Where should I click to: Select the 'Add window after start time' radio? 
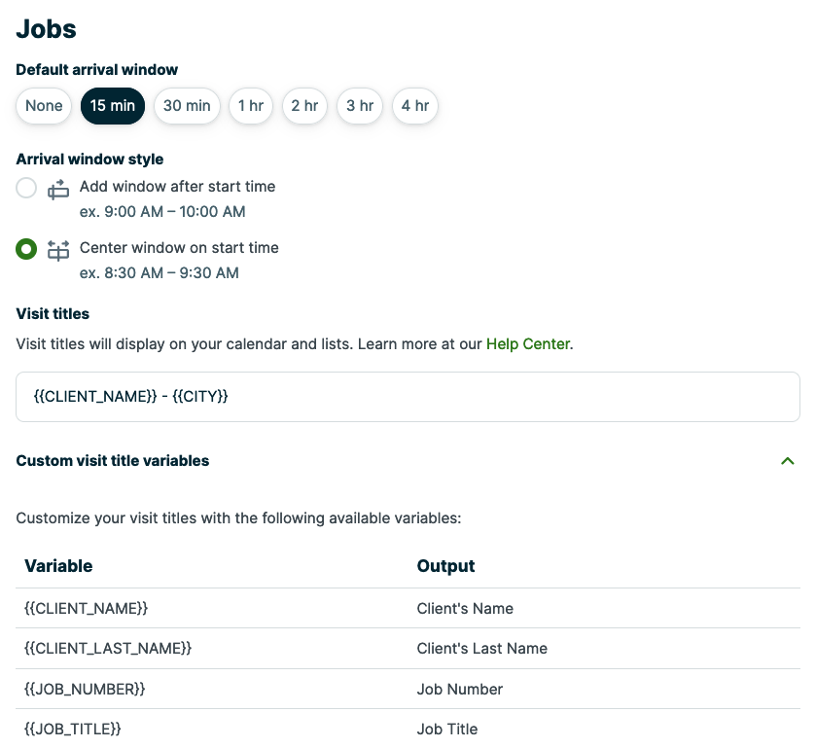tap(26, 188)
